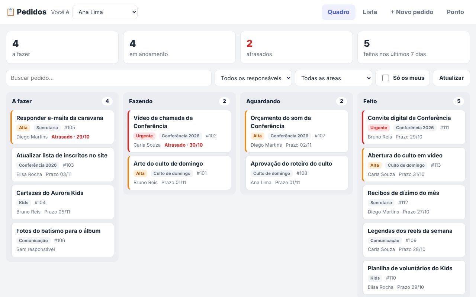Expand the "Todos os responsáveis" filter
476x297 pixels.
pos(253,78)
